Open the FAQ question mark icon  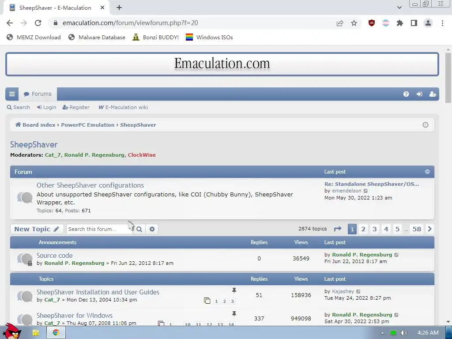pos(406,94)
